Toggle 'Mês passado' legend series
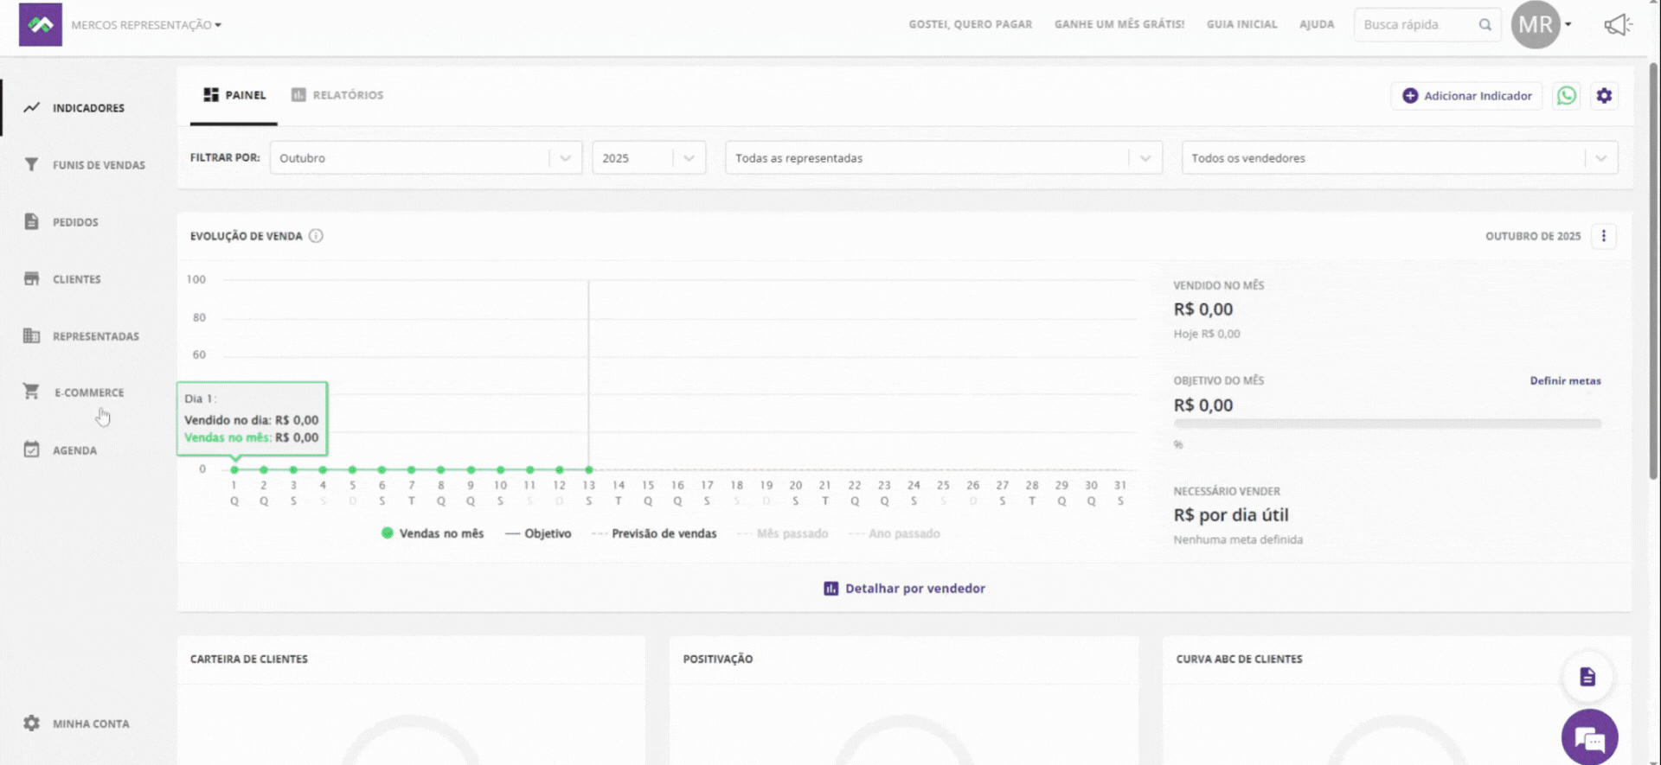This screenshot has height=765, width=1661. point(783,533)
